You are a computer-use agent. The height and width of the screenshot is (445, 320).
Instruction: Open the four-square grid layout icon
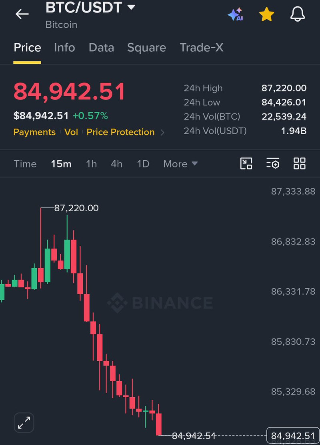[299, 164]
